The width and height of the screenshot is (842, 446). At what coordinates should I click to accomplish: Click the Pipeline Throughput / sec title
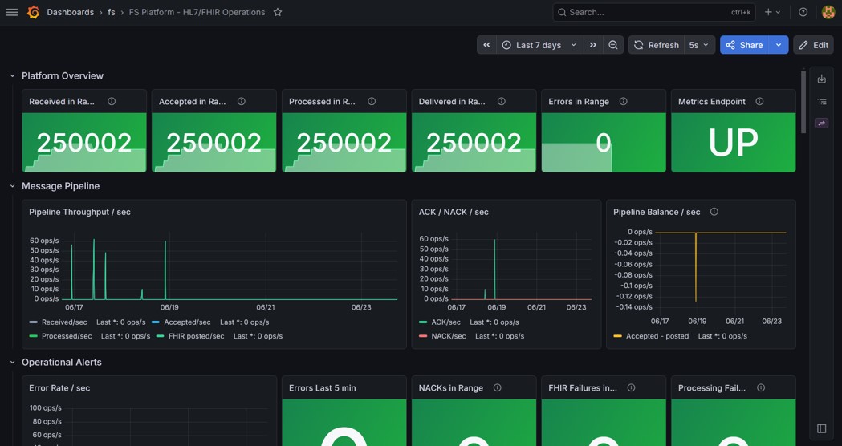pyautogui.click(x=79, y=212)
